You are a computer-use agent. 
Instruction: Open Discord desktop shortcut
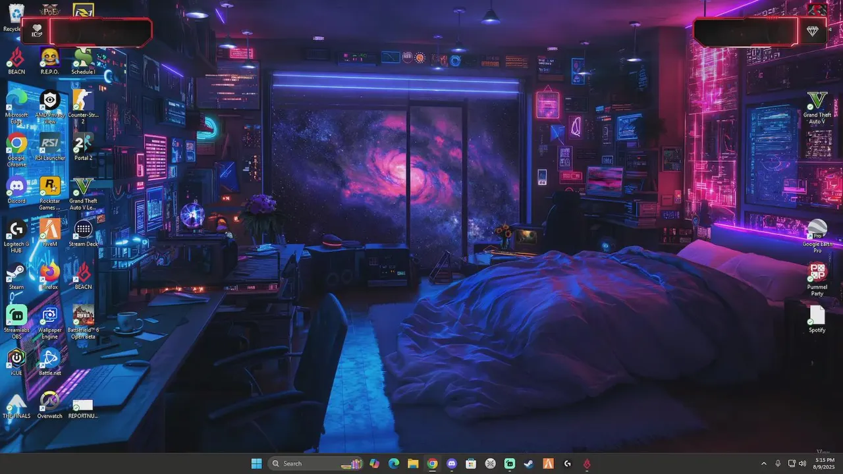point(16,190)
